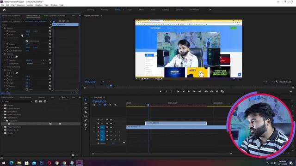296x166 pixels.
Task: Open Comparison View in Program Monitor
Action: [x=222, y=91]
